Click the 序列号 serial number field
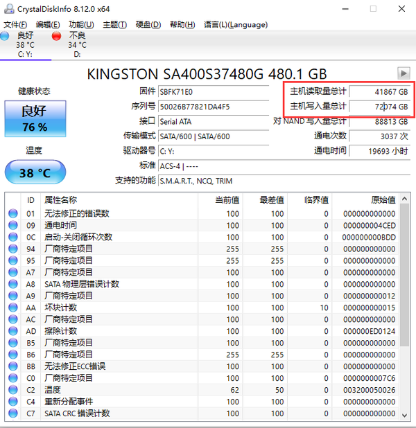The width and height of the screenshot is (416, 428). (x=213, y=107)
